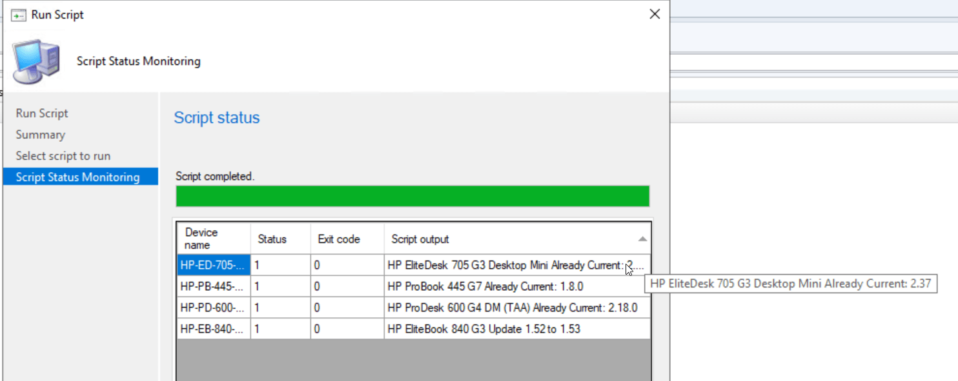Image resolution: width=958 pixels, height=381 pixels.
Task: Close the Run Script dialog
Action: (655, 14)
